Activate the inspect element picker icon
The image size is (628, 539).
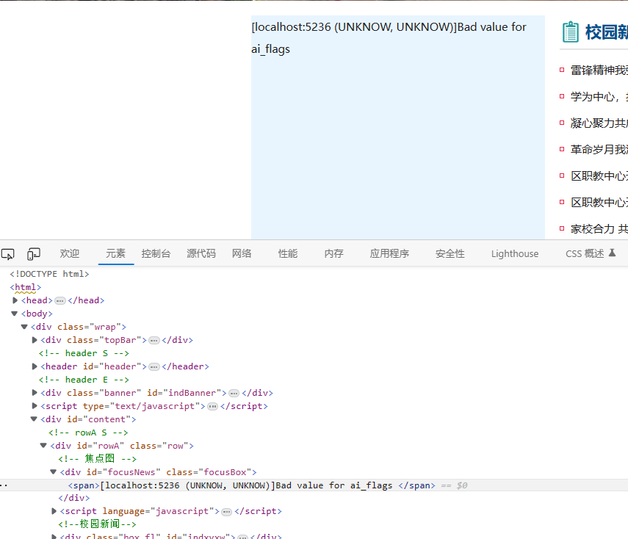pyautogui.click(x=8, y=254)
